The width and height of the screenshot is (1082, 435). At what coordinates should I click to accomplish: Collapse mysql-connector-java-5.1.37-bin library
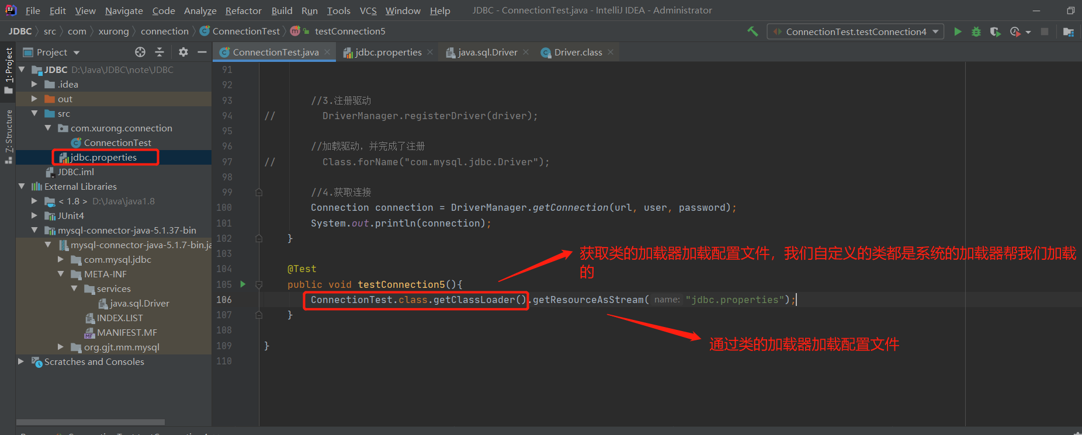coord(34,230)
